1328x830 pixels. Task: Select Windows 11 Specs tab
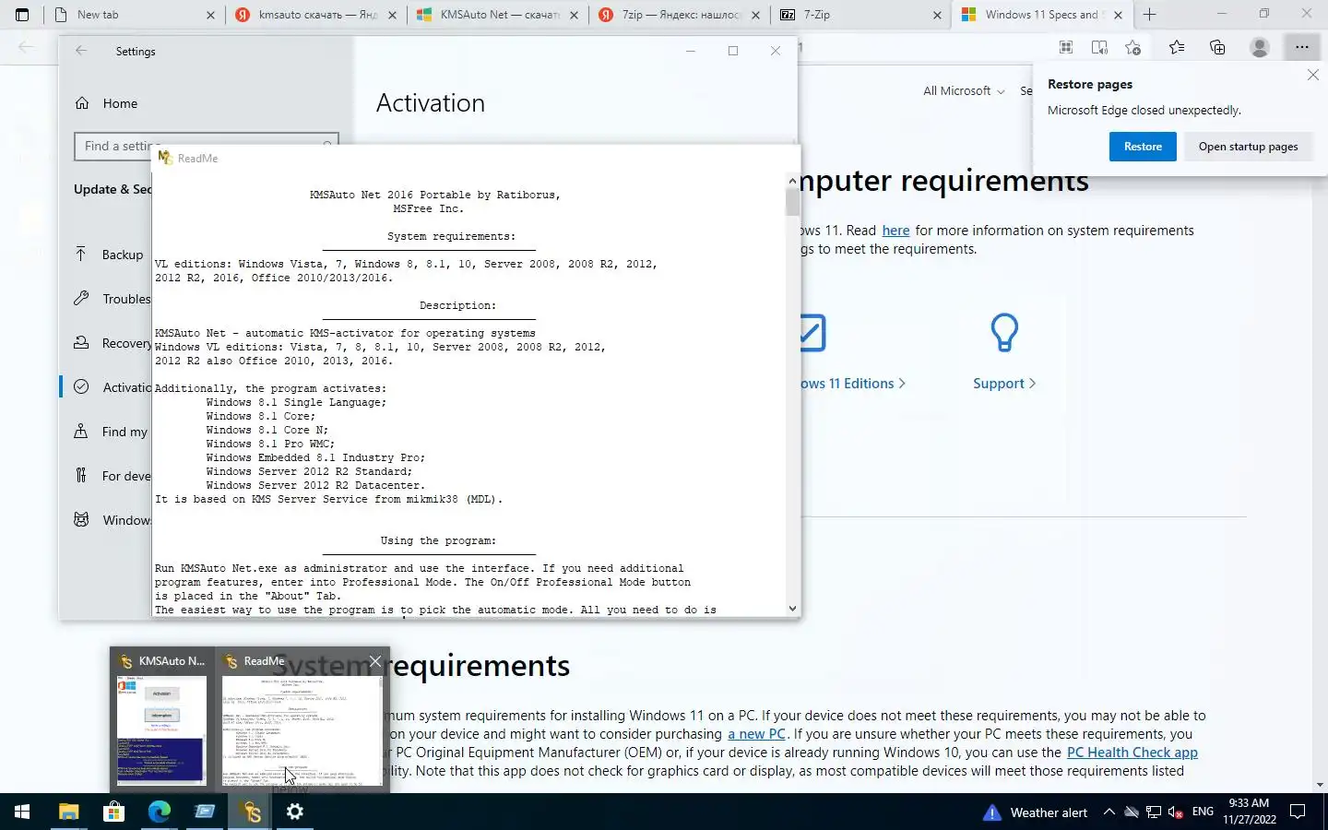[x=1040, y=15]
